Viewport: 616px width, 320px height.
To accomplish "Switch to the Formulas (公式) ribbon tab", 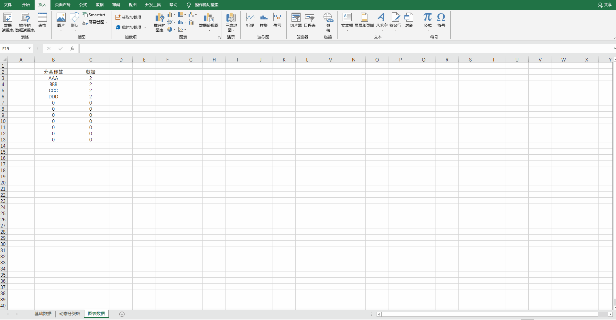I will click(83, 5).
